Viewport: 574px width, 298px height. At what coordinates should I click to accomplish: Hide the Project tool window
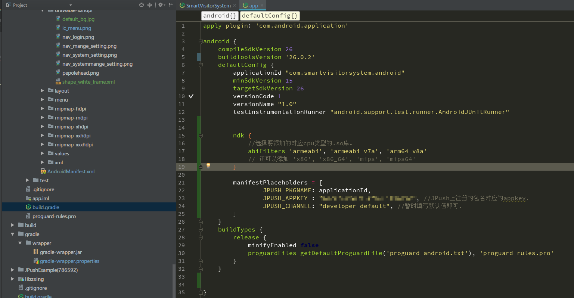click(x=171, y=5)
